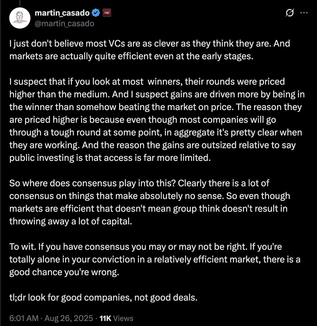Click the 11K view count number
The image size is (317, 326).
[x=105, y=318]
